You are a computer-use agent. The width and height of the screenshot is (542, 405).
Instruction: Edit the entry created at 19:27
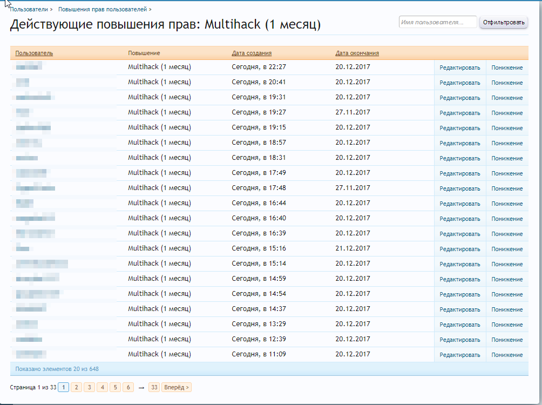tap(460, 113)
